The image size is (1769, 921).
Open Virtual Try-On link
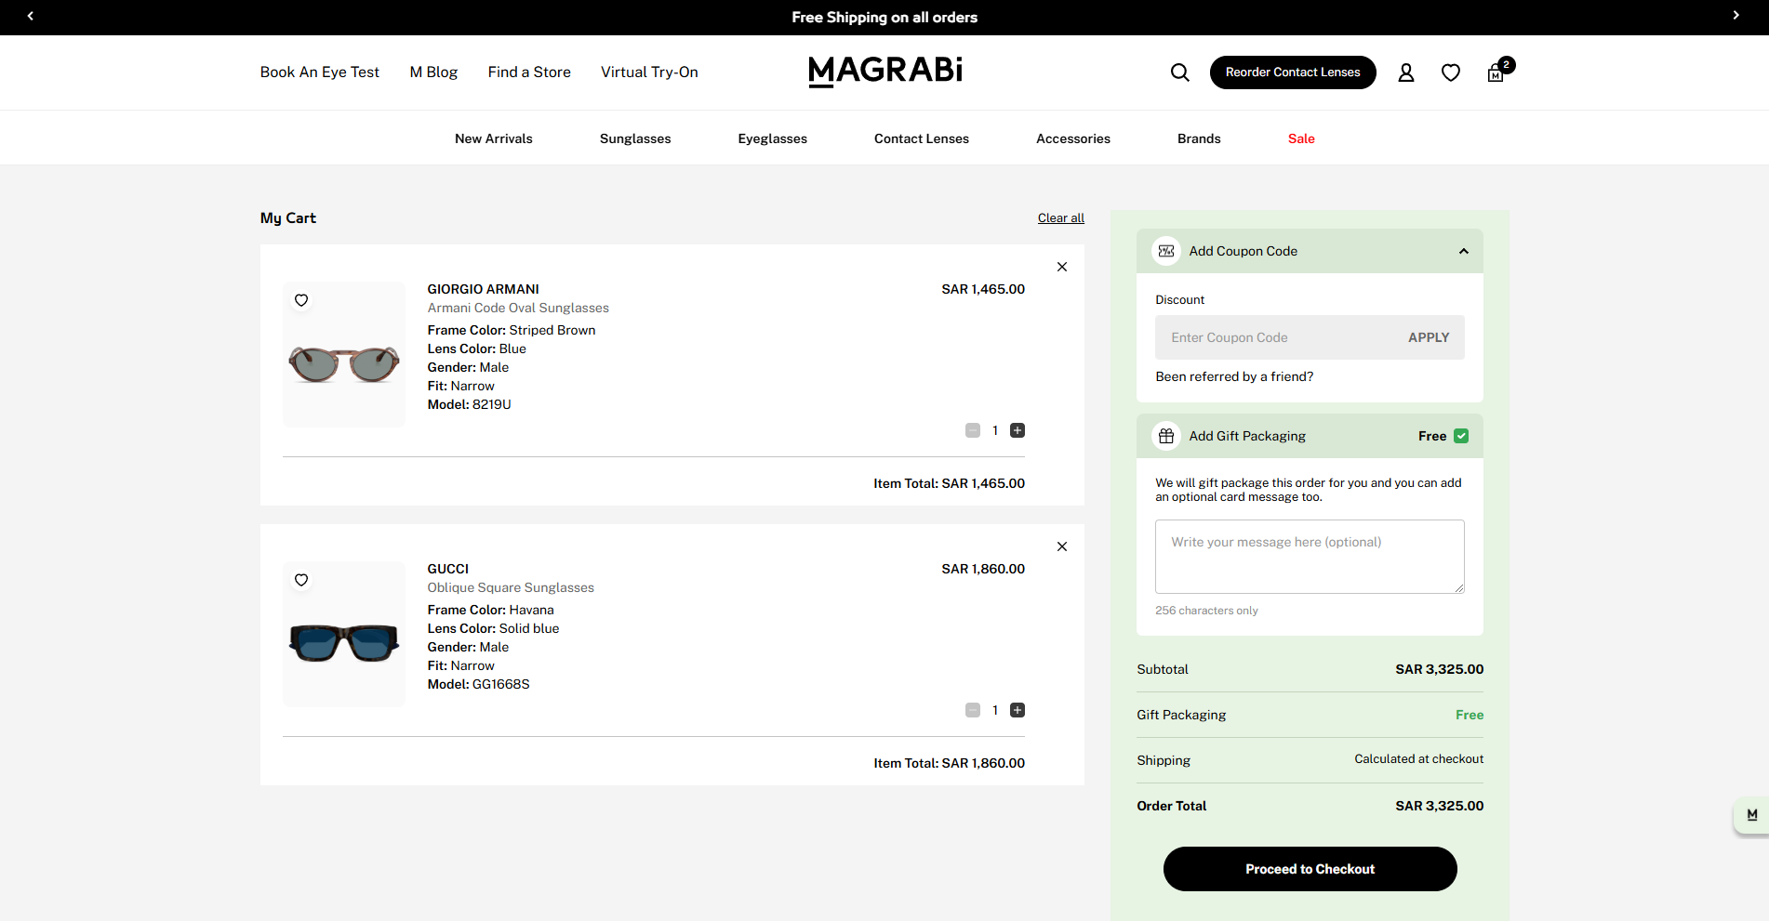point(649,72)
